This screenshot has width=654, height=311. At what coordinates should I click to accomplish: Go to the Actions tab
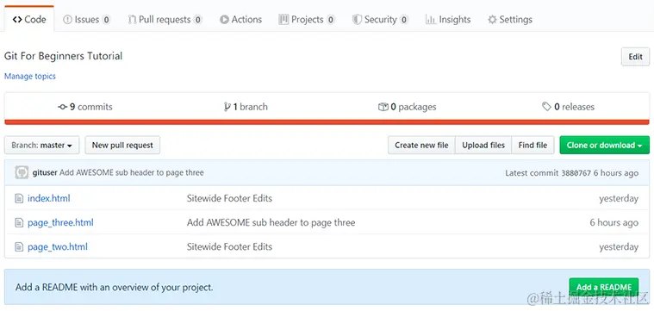(x=240, y=19)
